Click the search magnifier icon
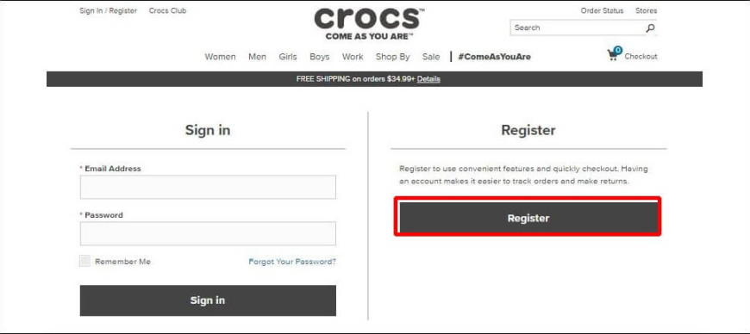 tap(650, 28)
